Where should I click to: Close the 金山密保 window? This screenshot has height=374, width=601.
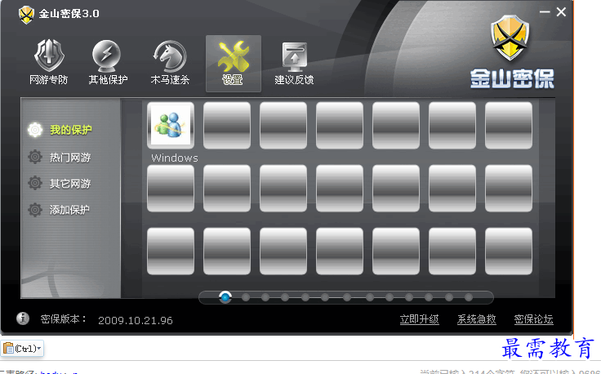click(561, 12)
